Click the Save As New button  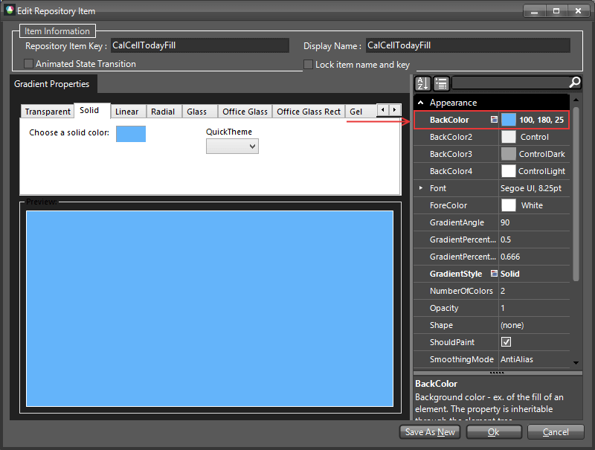point(429,431)
